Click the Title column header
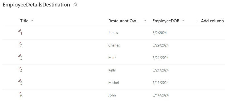The image size is (225, 102). pos(24,21)
